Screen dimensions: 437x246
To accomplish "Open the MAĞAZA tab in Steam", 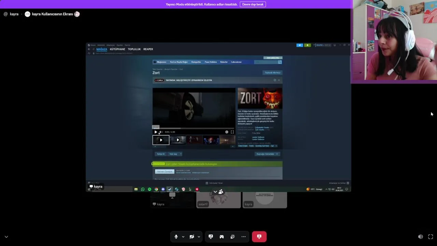I will coord(102,49).
